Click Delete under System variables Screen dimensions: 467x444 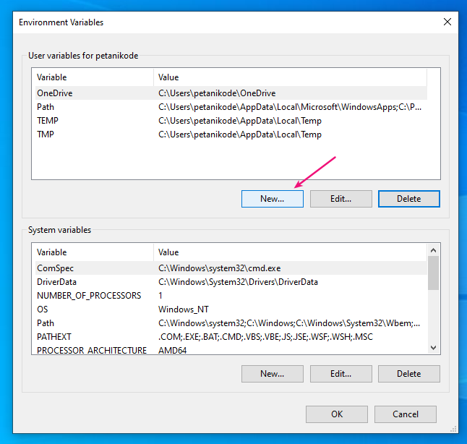point(408,374)
